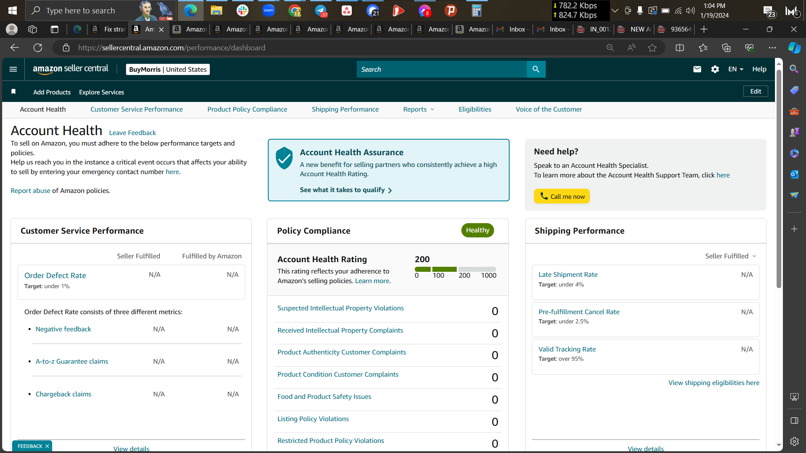Open the sidebar shopping tag icon

pos(794,90)
